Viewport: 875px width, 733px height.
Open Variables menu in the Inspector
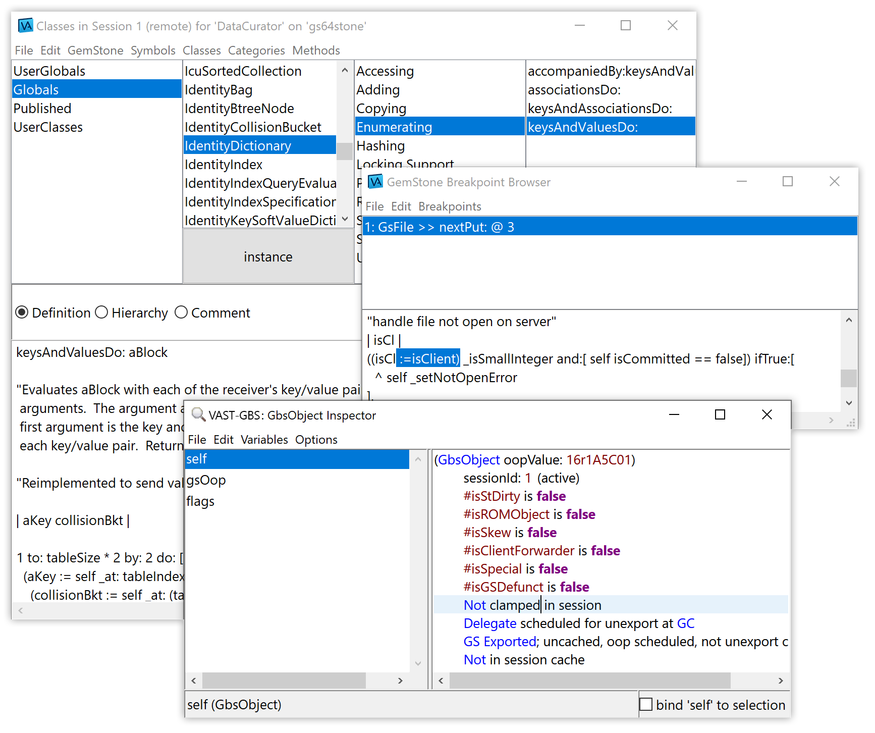(264, 440)
